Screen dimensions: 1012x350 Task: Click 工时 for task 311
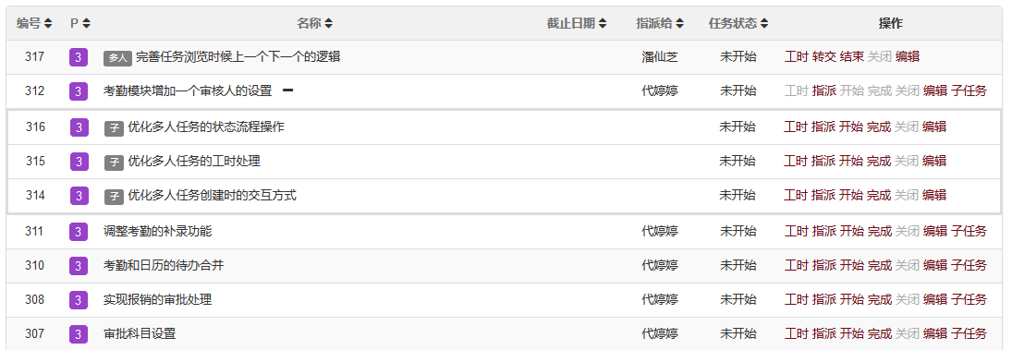796,231
